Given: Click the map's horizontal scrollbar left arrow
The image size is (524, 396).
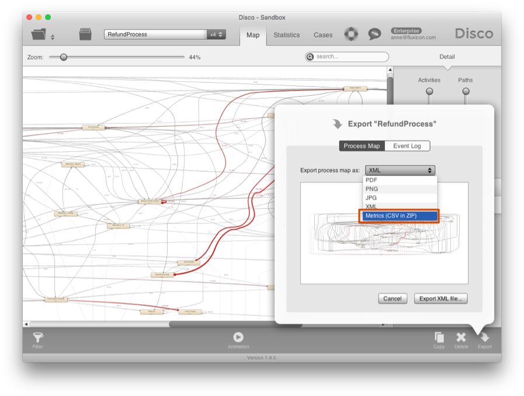Looking at the screenshot, I should point(26,324).
